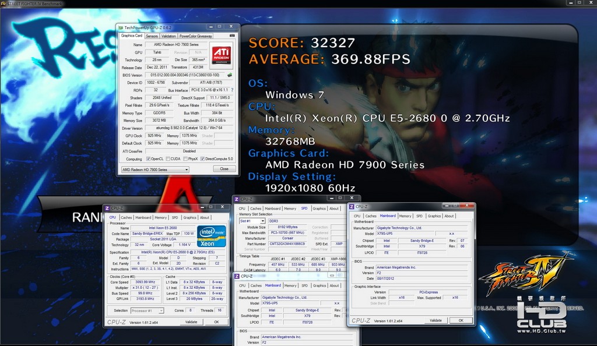This screenshot has height=346, width=597.
Task: Click the QPI Link value 3193.8 MHz
Action: click(x=145, y=299)
